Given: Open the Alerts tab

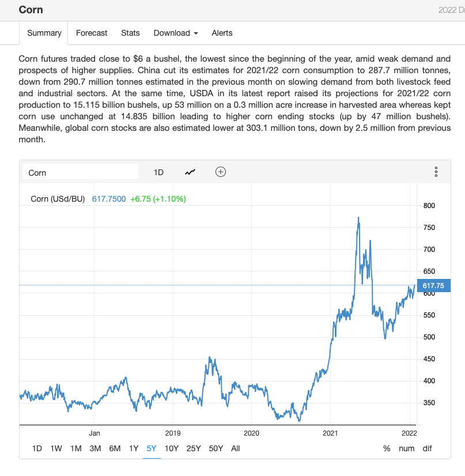Looking at the screenshot, I should pyautogui.click(x=222, y=33).
